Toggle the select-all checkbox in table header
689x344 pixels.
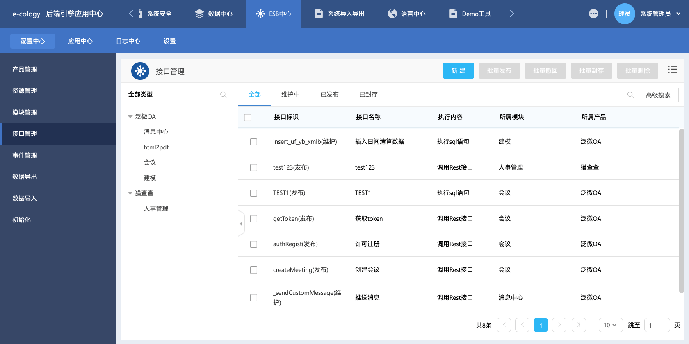point(248,118)
